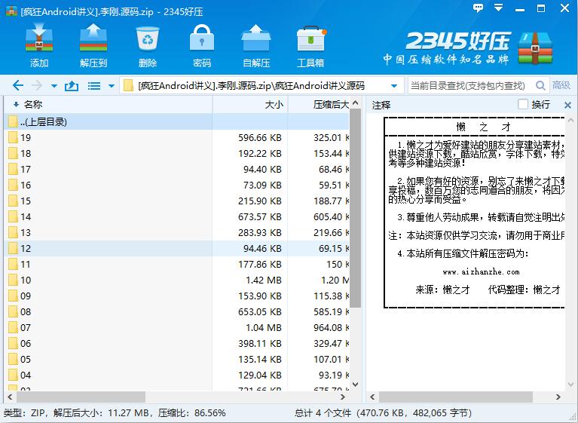Click the app icon in the title bar
Viewport: 578px width, 423px height.
point(11,11)
